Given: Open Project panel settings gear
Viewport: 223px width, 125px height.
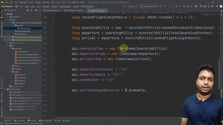Looking at the screenshot, I should [36, 10].
